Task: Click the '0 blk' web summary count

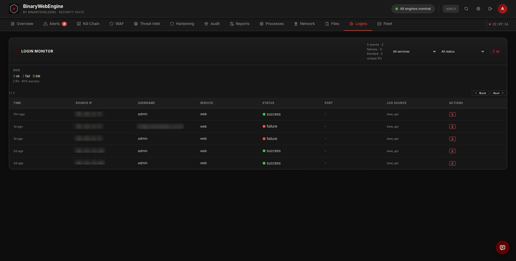Action: point(37,76)
